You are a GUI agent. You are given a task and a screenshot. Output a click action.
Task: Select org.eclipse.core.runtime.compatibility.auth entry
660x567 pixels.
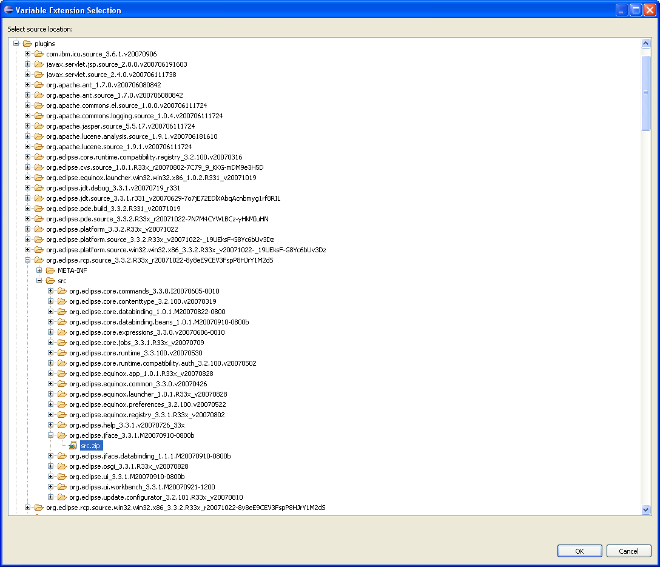163,363
